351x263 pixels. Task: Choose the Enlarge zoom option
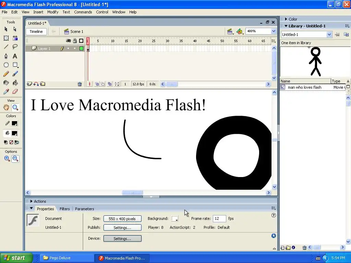click(x=7, y=159)
